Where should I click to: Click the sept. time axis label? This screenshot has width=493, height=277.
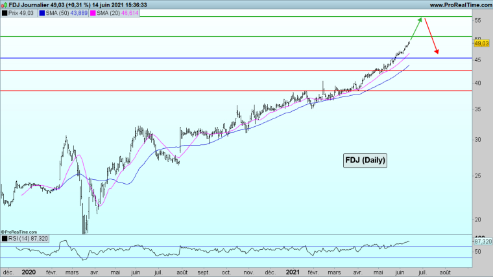[x=204, y=272]
